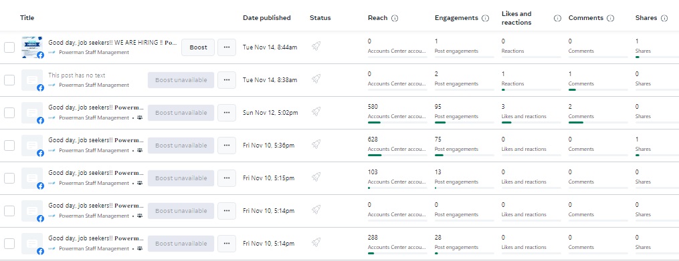Click rocket status icon for Tue Nov 14, 8:44am post
Image resolution: width=679 pixels, height=261 pixels.
pyautogui.click(x=316, y=46)
